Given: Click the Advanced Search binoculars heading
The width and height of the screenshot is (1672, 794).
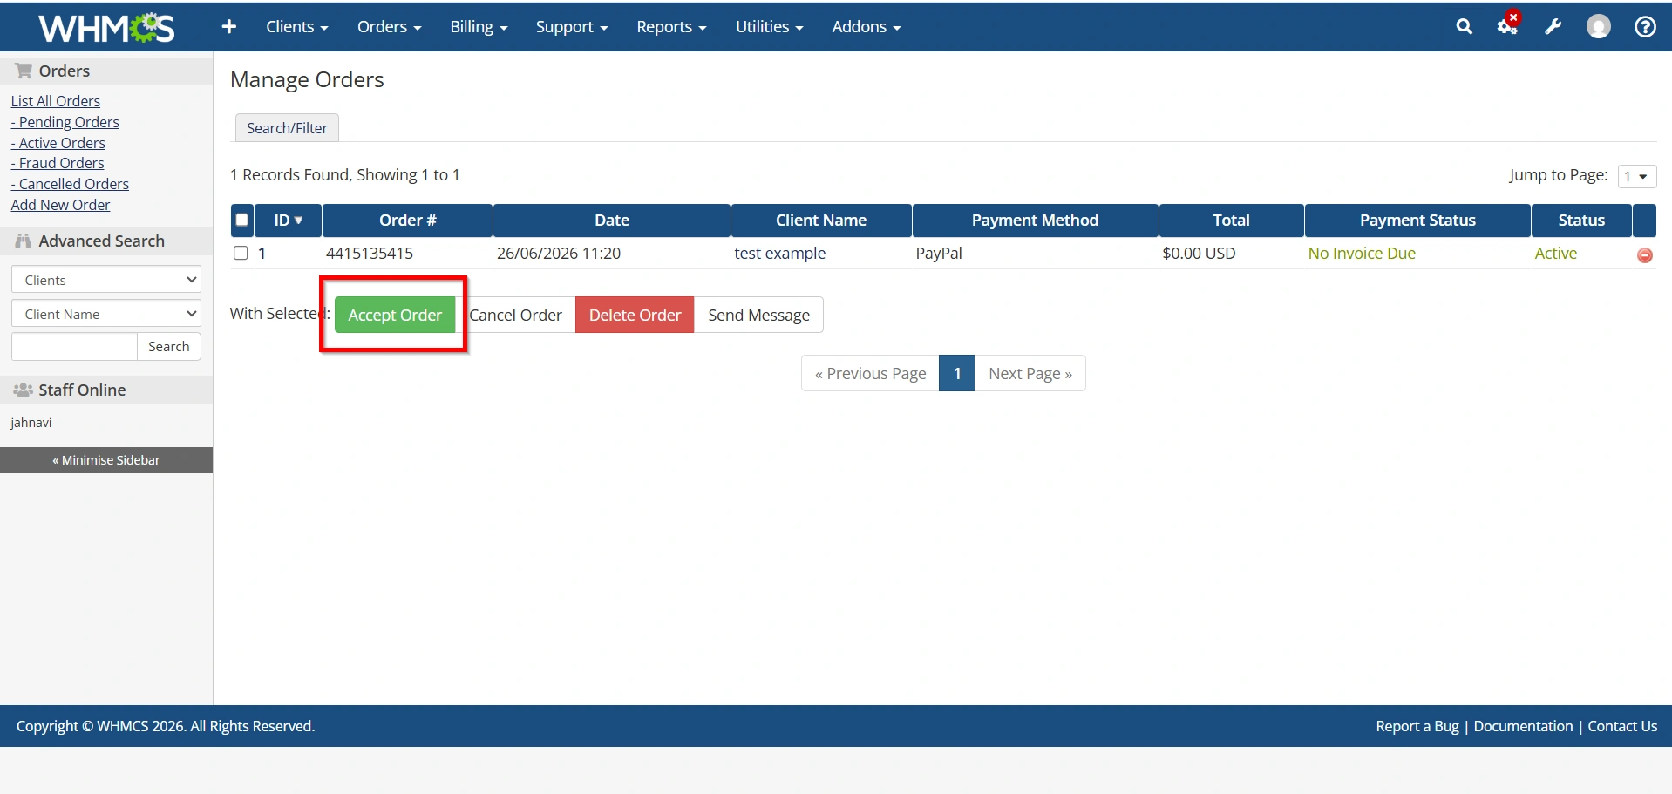Looking at the screenshot, I should pos(106,241).
